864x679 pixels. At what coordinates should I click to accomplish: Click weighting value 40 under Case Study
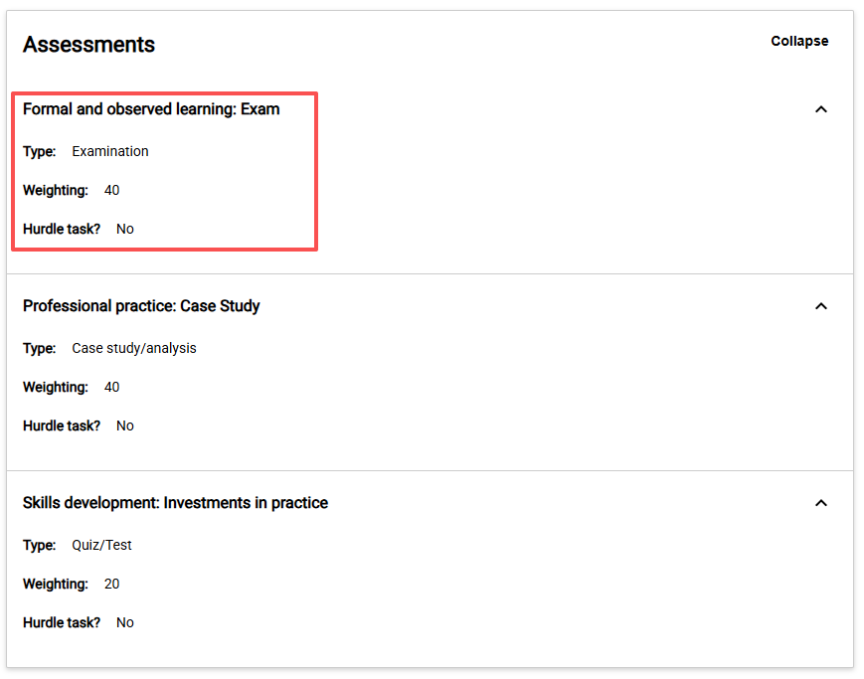111,388
